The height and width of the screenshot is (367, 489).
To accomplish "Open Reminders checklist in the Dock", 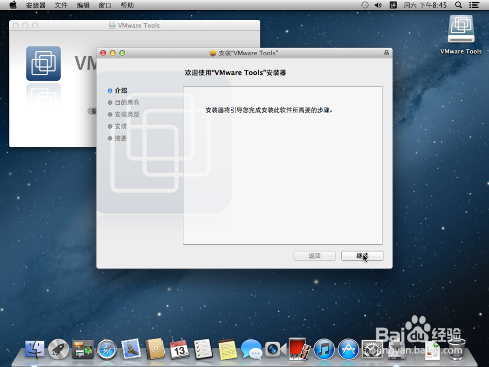I will pos(203,349).
